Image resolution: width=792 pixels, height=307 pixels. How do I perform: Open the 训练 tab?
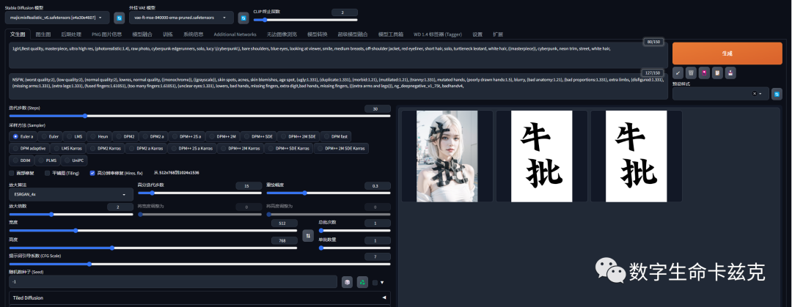pyautogui.click(x=168, y=34)
